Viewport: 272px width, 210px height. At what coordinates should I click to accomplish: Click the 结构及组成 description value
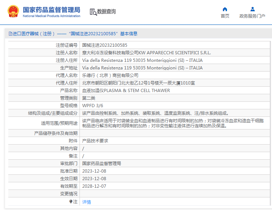(x=155, y=113)
